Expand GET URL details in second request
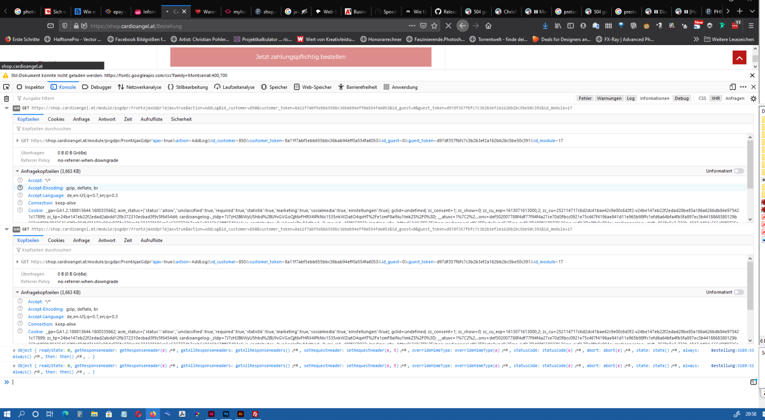Screen dimensions: 765x420 pyautogui.click(x=18, y=262)
